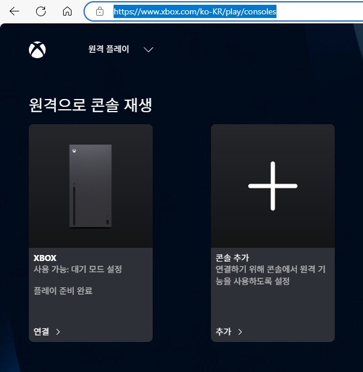Click the chevron next to 연결
The width and height of the screenshot is (363, 372).
(58, 332)
